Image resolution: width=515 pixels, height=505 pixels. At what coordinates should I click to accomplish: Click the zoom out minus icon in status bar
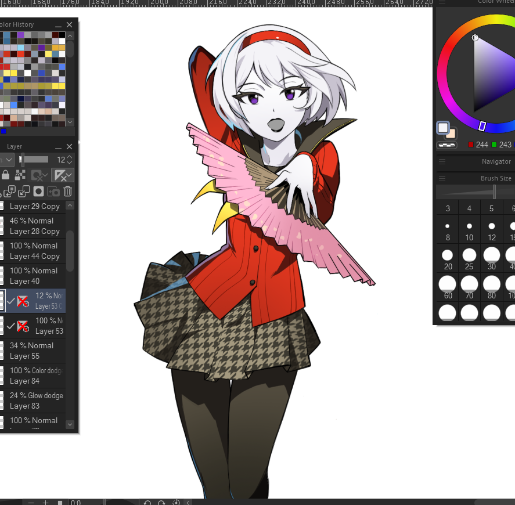coord(31,502)
